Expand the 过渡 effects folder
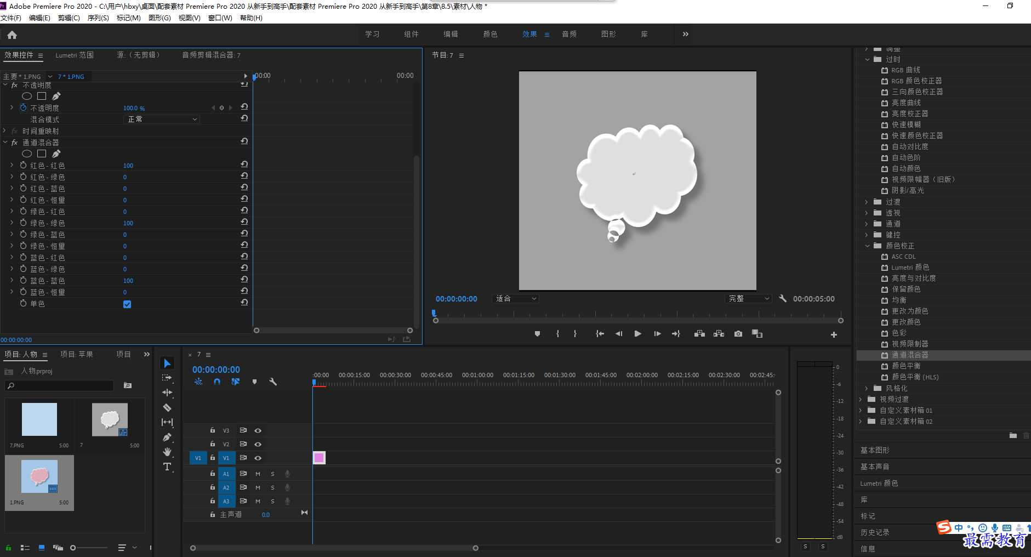The height and width of the screenshot is (557, 1031). [x=867, y=202]
